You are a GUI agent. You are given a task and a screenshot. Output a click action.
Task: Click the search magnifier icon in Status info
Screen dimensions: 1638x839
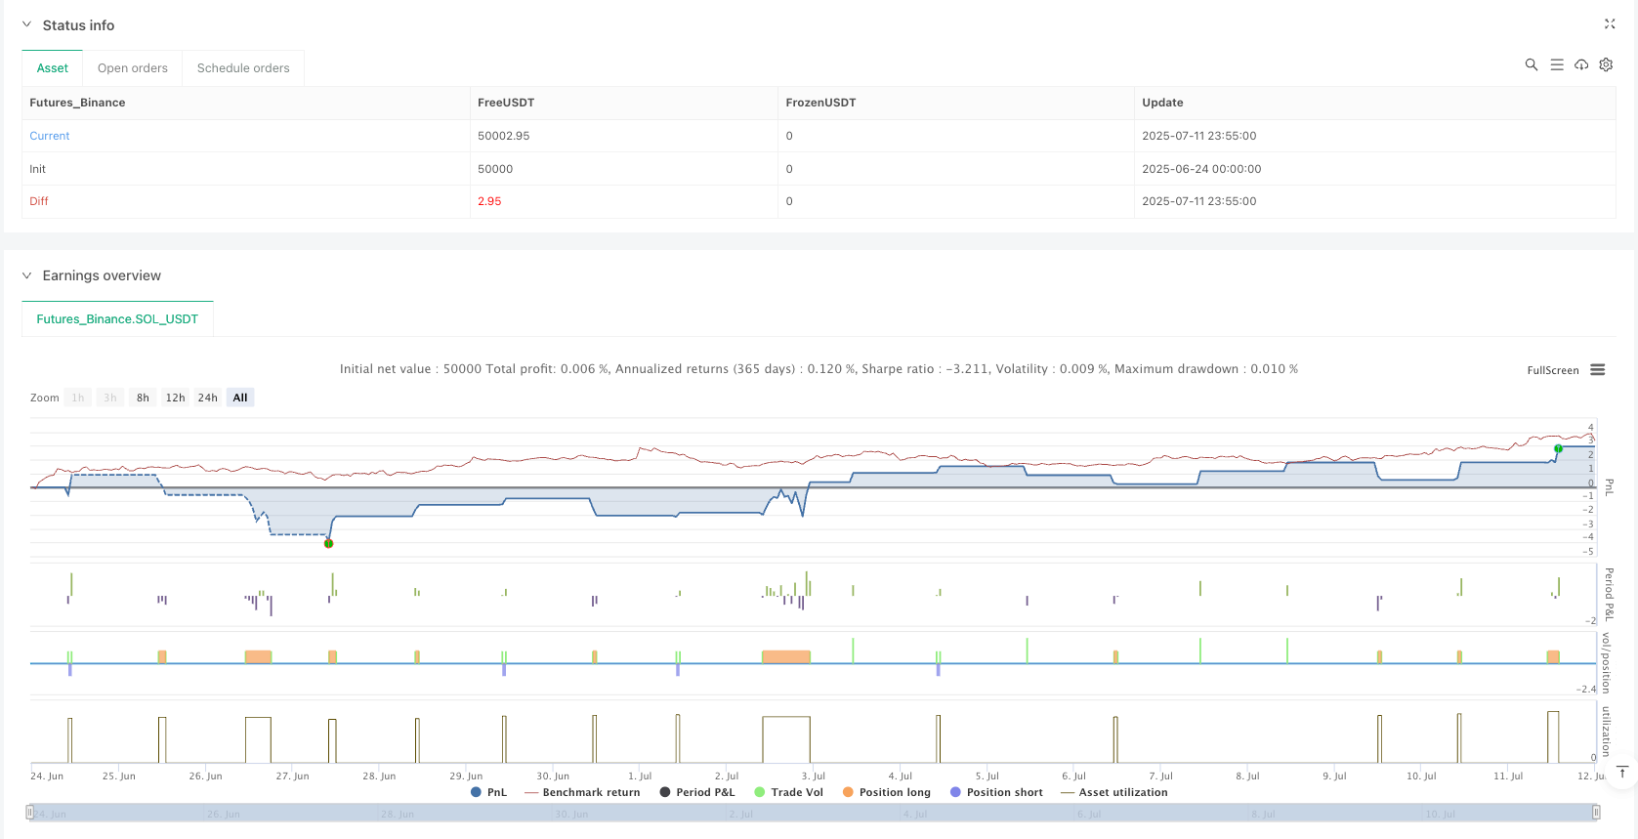coord(1531,64)
